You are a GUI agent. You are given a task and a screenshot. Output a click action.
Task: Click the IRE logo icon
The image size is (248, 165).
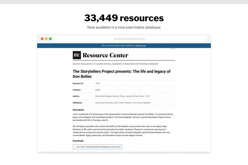point(77,55)
